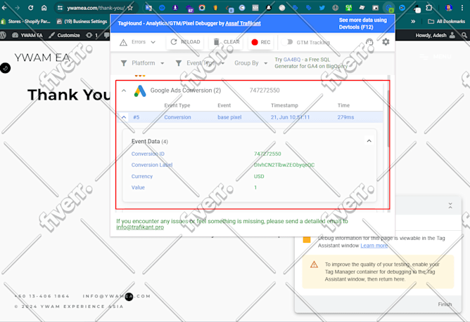
Task: Open the site MENU hamburger
Action: pos(436,56)
